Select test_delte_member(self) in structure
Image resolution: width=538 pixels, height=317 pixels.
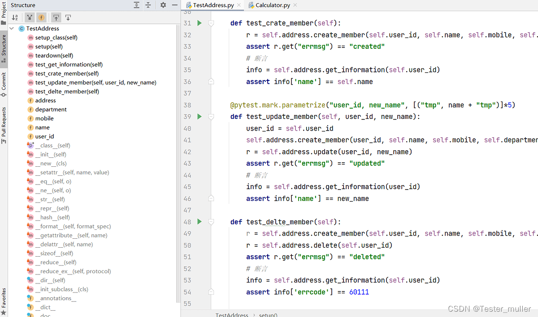(67, 91)
